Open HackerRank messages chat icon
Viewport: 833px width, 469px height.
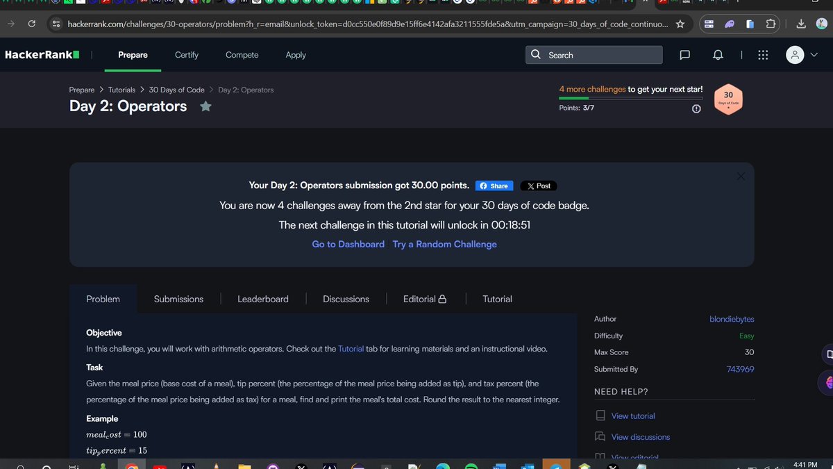[x=684, y=55]
